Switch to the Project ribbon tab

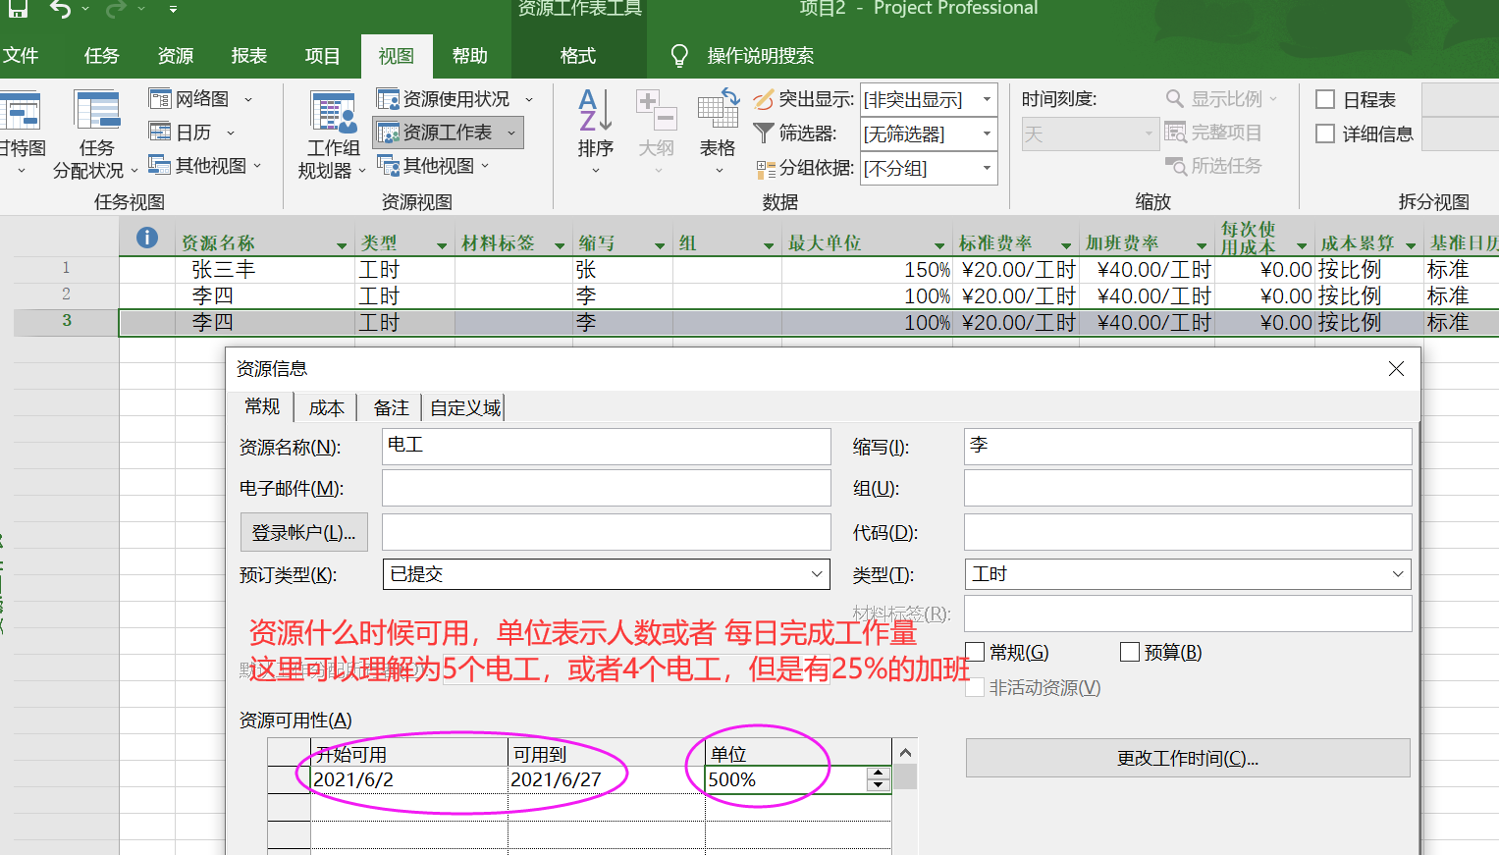coord(322,56)
